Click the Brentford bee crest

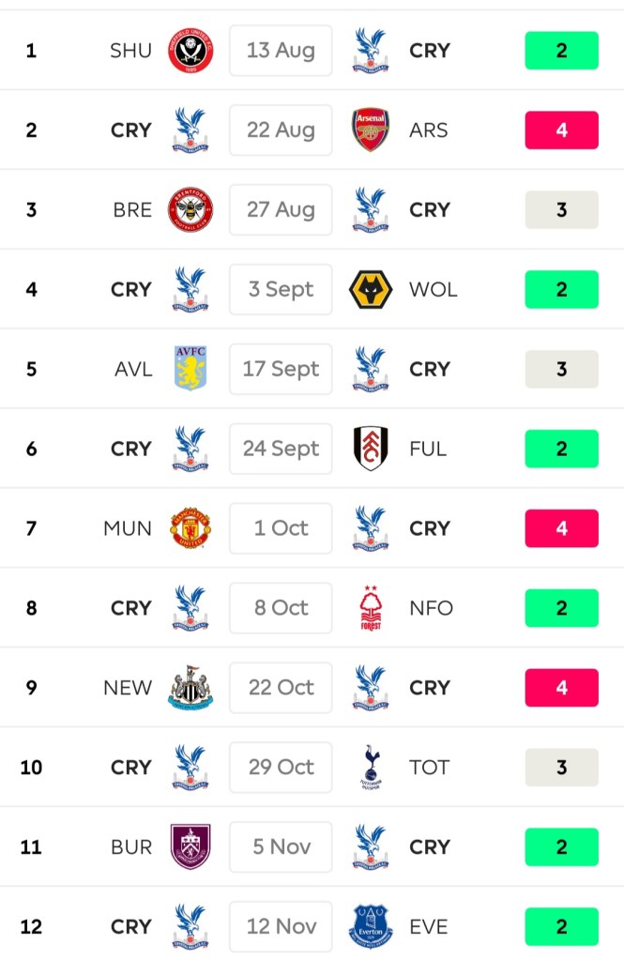[x=190, y=210]
